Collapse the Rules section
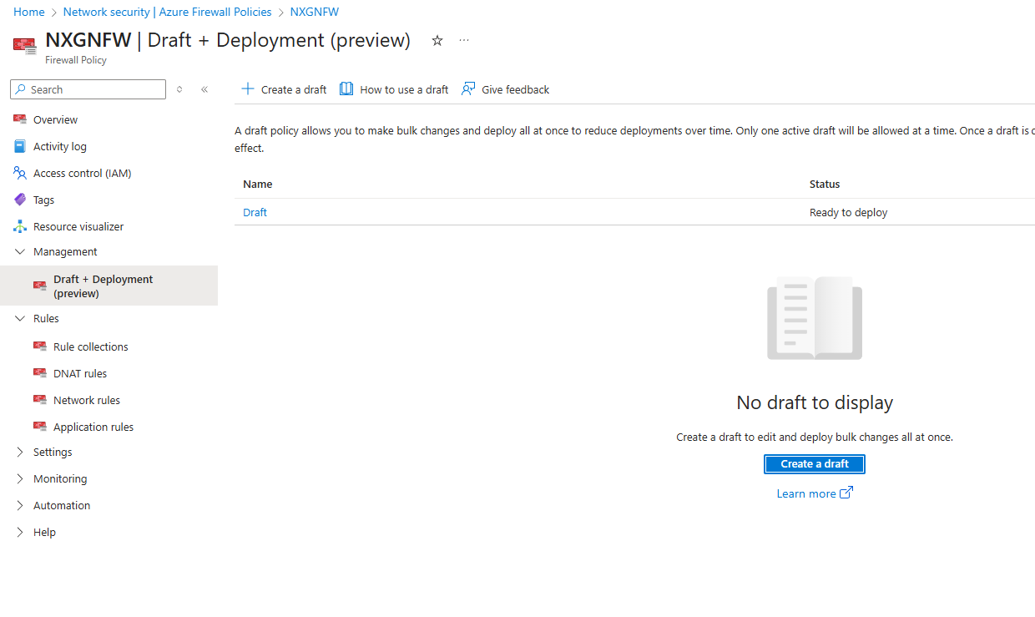The height and width of the screenshot is (617, 1035). point(20,318)
